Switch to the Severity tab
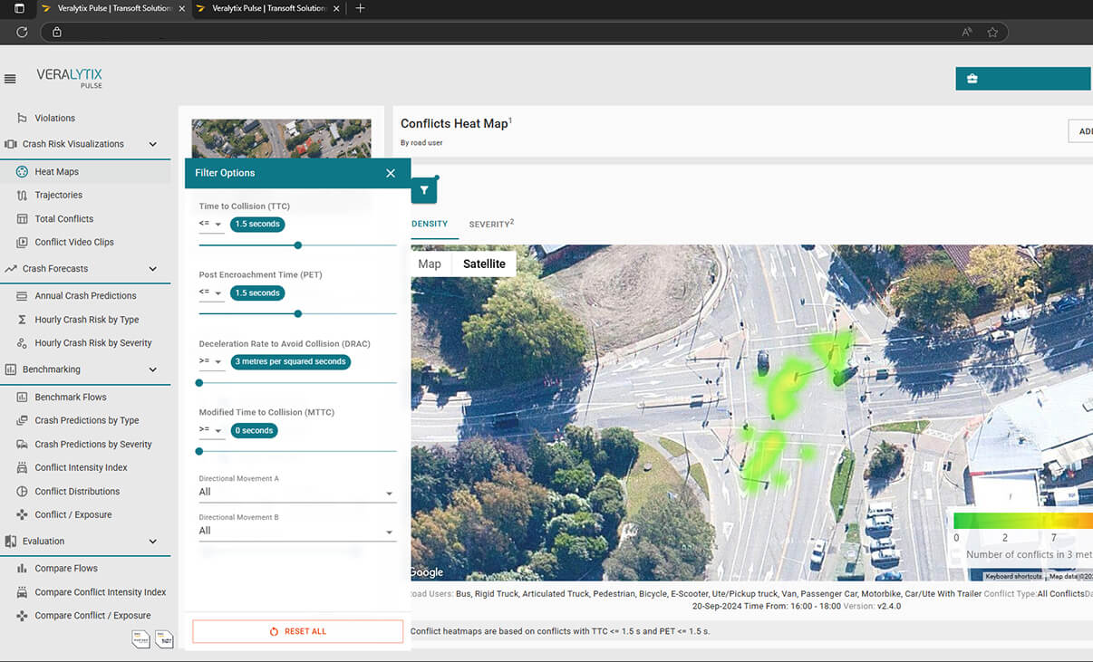Screen dimensions: 1093x662 490,224
